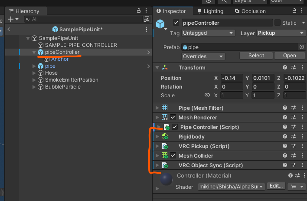Toggle Scale constrained proportions link icon
This screenshot has height=201, width=307.
click(x=207, y=95)
